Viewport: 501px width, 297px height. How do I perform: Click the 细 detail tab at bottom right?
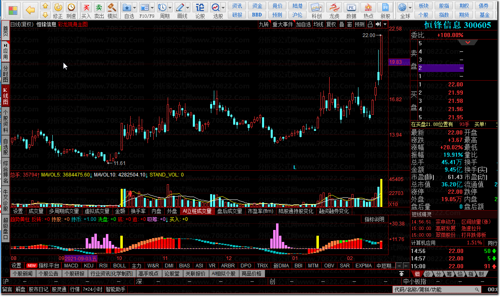click(x=417, y=274)
